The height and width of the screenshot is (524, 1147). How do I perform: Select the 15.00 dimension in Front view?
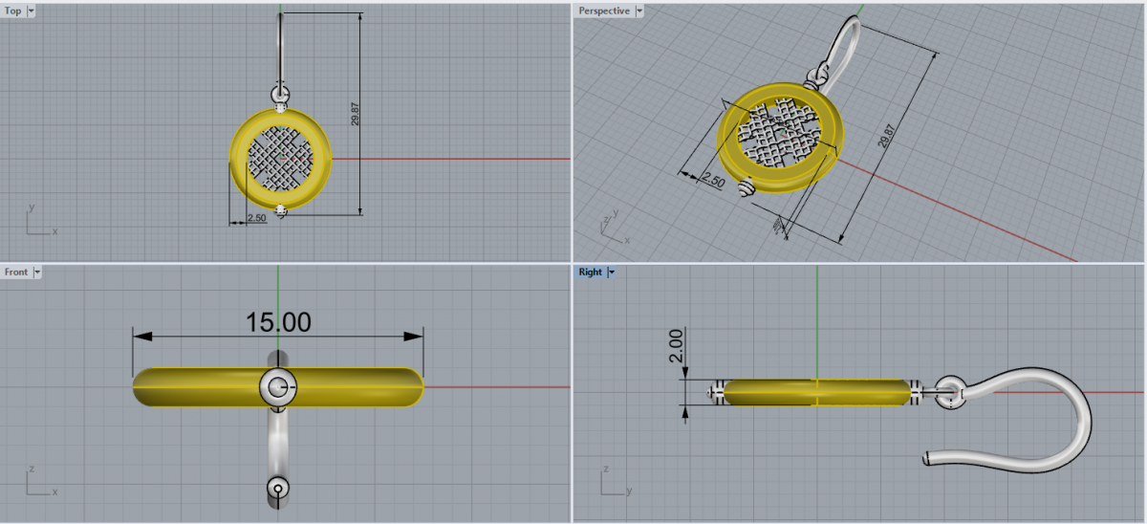click(277, 321)
